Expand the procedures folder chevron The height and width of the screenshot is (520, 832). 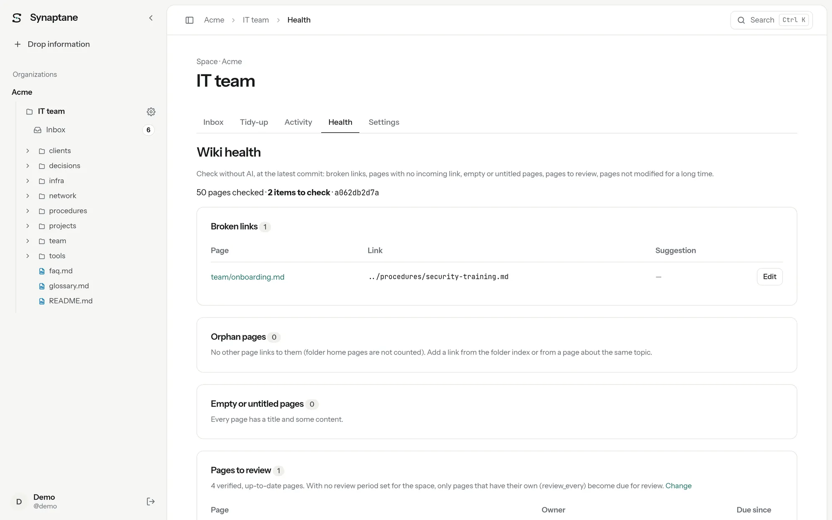(x=28, y=210)
